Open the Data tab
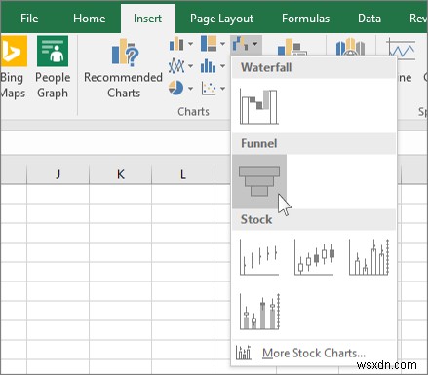The image size is (428, 375). [x=370, y=19]
